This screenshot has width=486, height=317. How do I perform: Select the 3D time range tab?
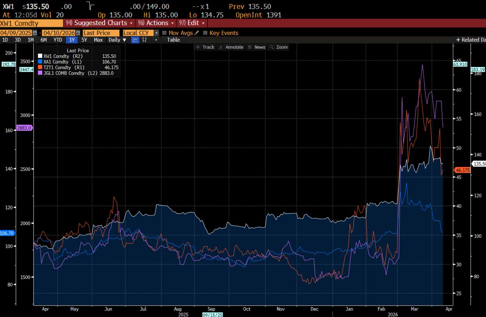click(x=17, y=40)
